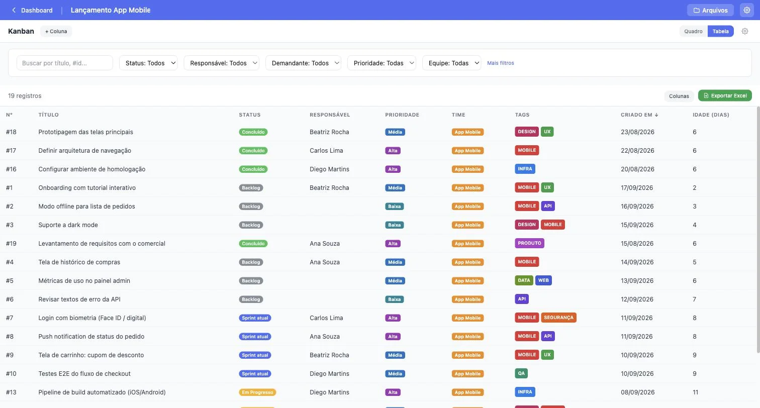Click the Mais filtros link
Image resolution: width=760 pixels, height=408 pixels.
tap(501, 63)
